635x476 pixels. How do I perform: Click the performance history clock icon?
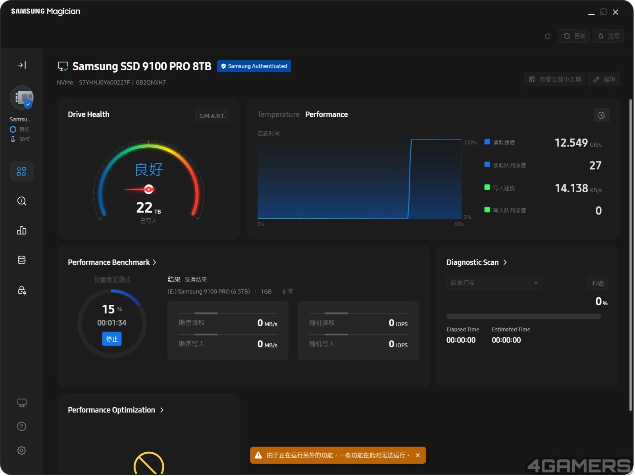click(x=602, y=116)
